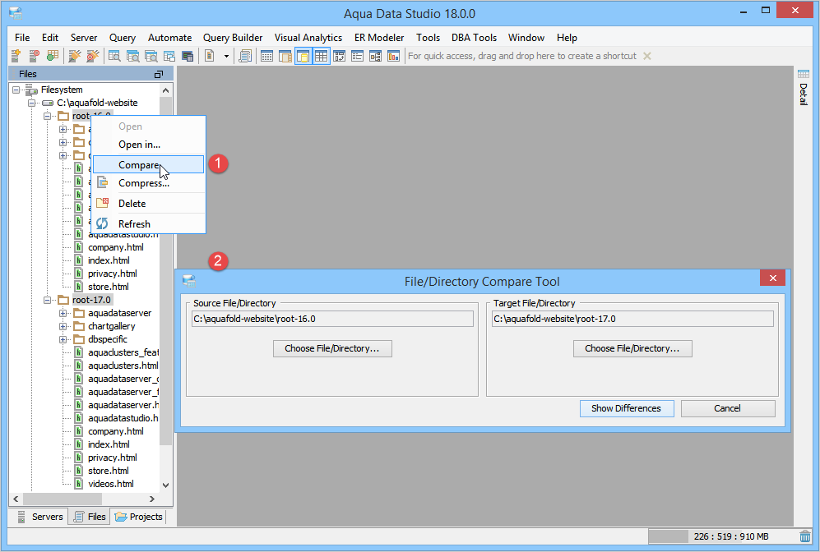
Task: Close the File/Directory Compare Tool dialog
Action: pyautogui.click(x=773, y=278)
